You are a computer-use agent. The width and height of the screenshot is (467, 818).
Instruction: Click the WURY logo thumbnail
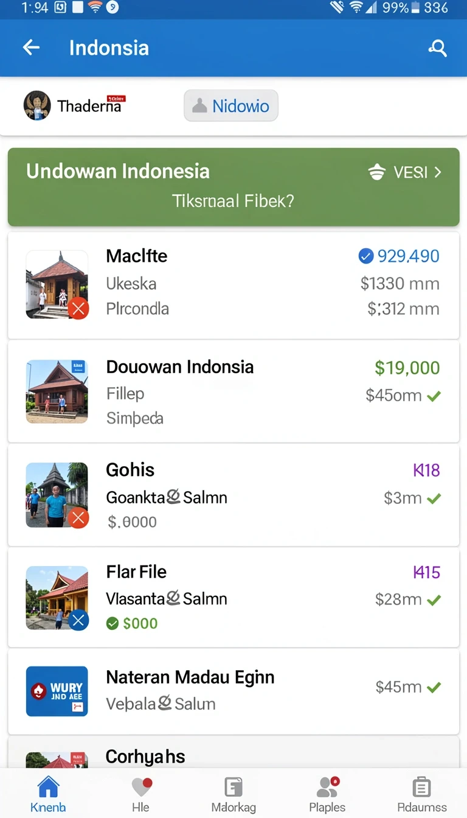click(57, 691)
